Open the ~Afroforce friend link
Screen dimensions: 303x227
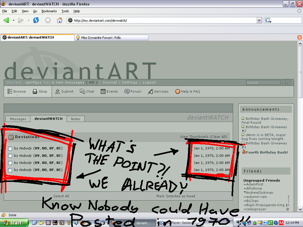point(253,189)
